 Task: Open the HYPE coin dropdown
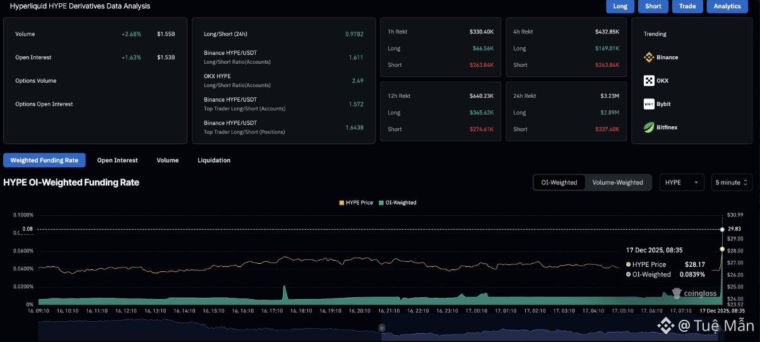pyautogui.click(x=681, y=182)
